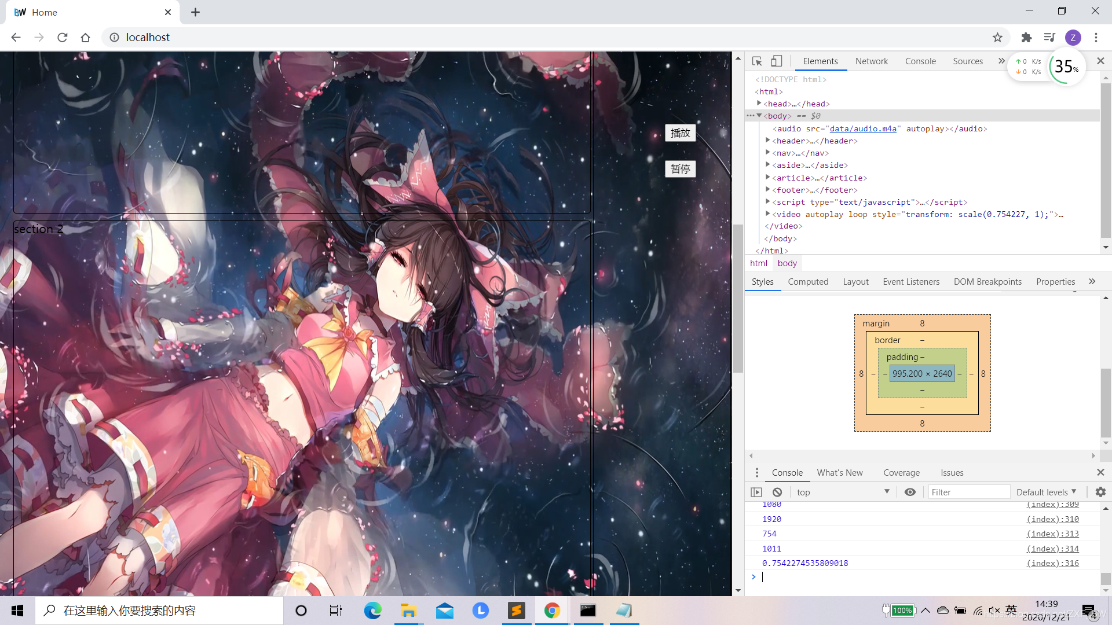
Task: Show more Styles sidebar tabs
Action: tap(1092, 282)
